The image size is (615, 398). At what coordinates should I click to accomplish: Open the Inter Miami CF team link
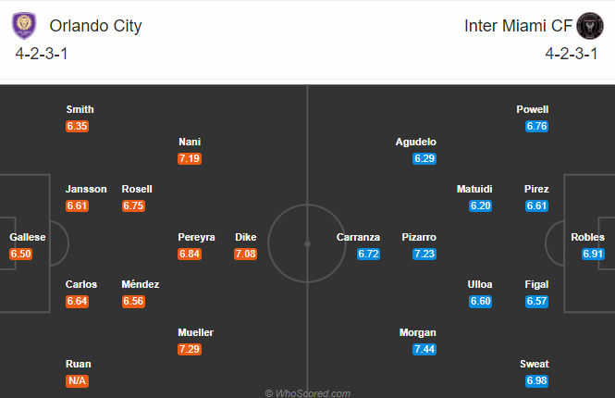click(518, 26)
